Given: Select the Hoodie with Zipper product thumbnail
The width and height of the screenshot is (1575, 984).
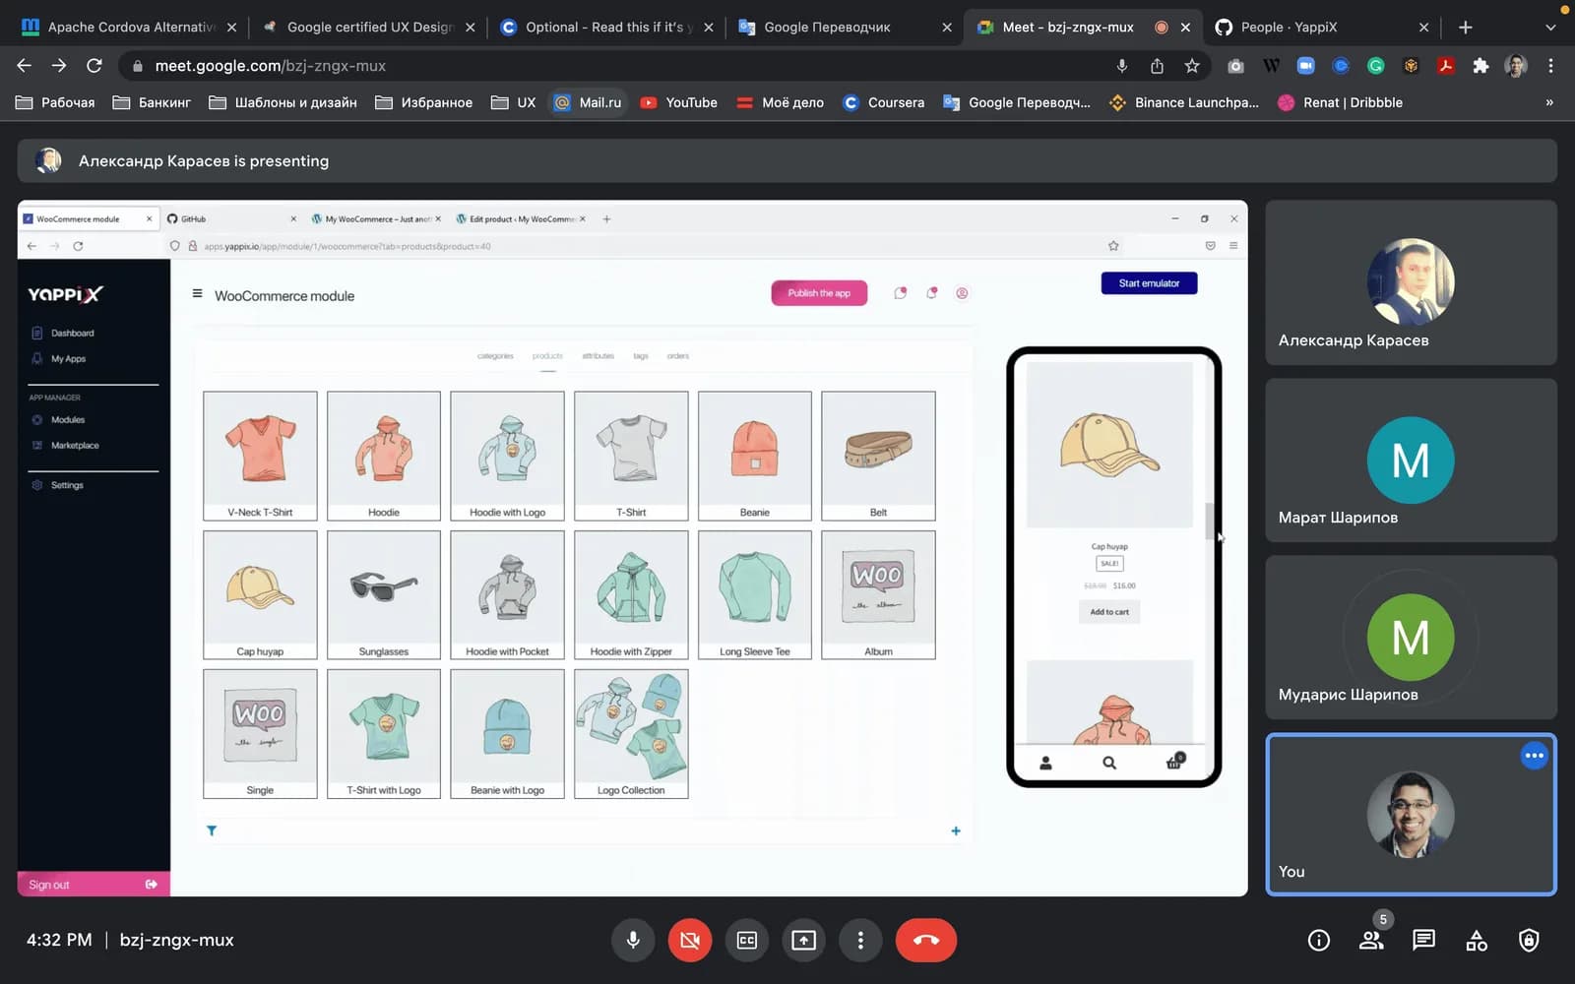Looking at the screenshot, I should click(631, 594).
